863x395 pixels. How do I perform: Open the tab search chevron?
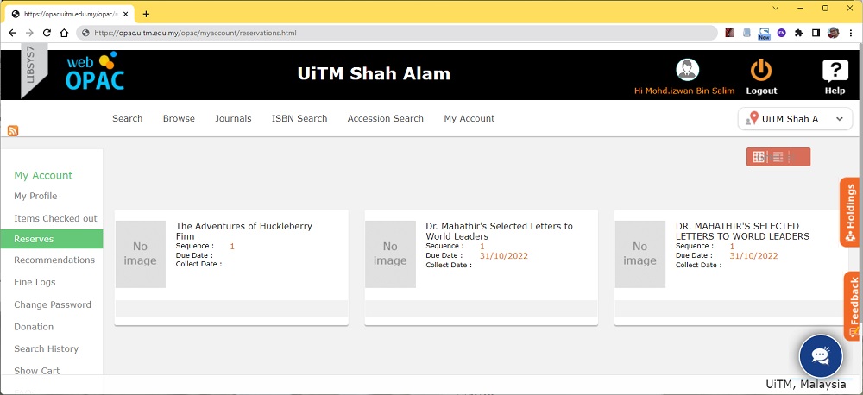776,9
